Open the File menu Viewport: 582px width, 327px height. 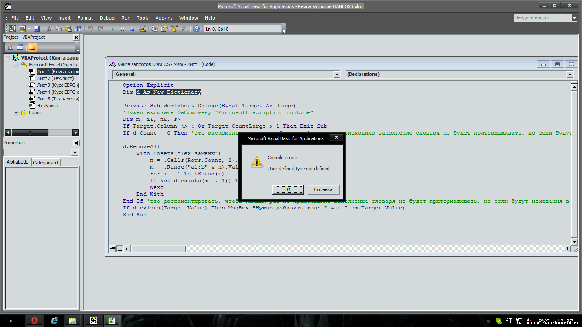pos(15,18)
